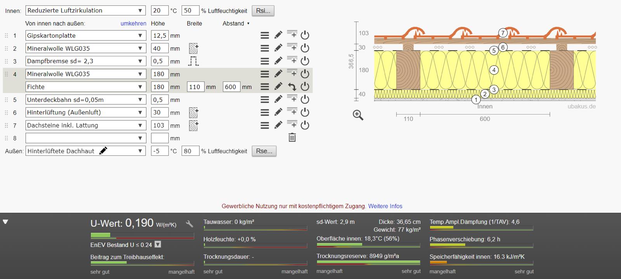Click the wrench icon beside U-Wert
This screenshot has width=621, height=279.
(189, 224)
